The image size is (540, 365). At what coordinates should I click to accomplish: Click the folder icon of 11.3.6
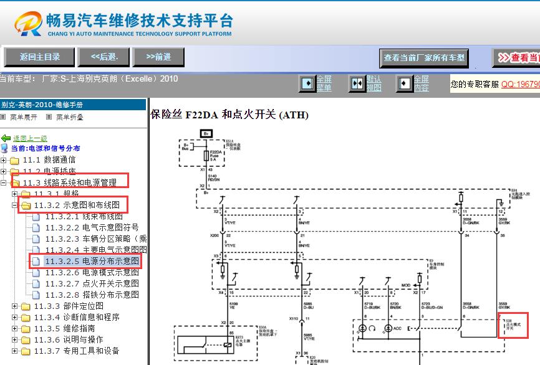[x=26, y=340]
